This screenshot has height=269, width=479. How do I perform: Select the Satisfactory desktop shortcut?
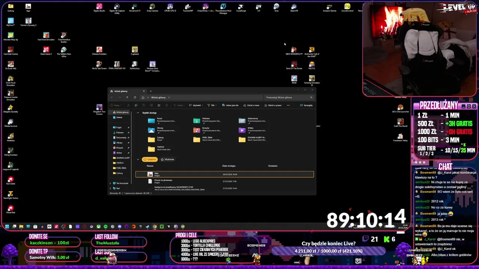coord(135,65)
